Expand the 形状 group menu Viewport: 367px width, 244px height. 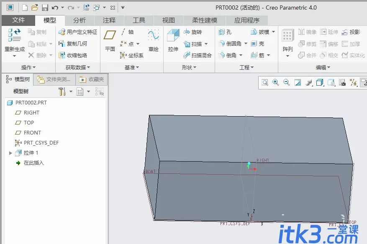click(x=189, y=68)
